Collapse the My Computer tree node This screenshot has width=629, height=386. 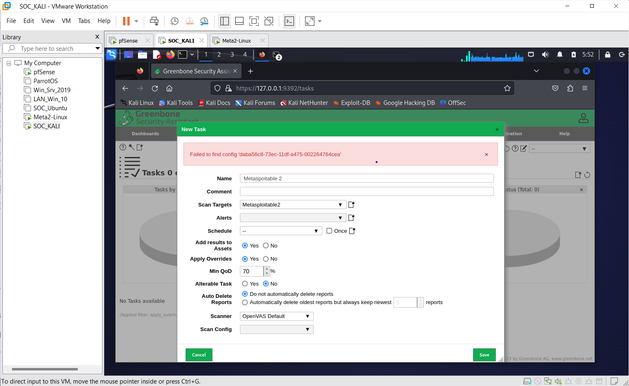click(9, 63)
